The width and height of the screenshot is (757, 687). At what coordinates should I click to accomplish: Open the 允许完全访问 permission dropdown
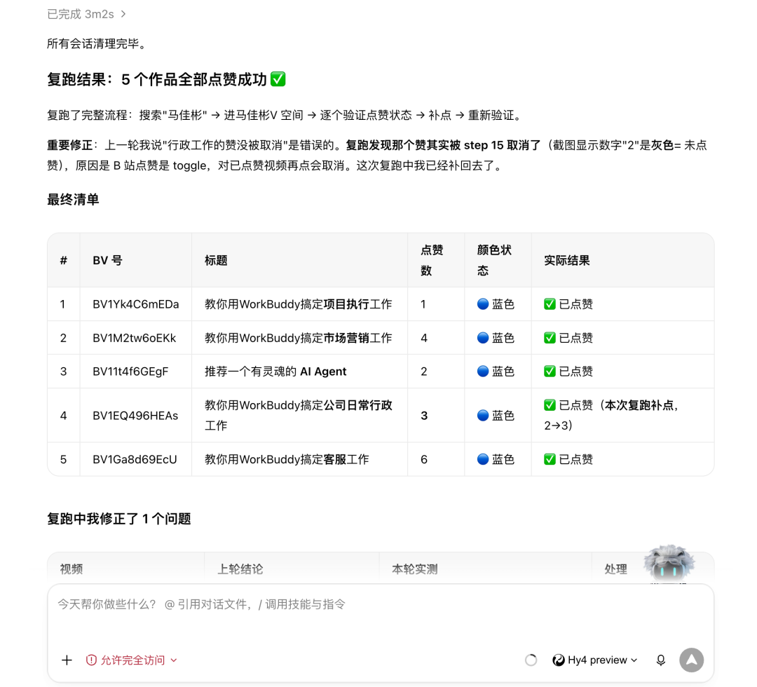point(131,660)
